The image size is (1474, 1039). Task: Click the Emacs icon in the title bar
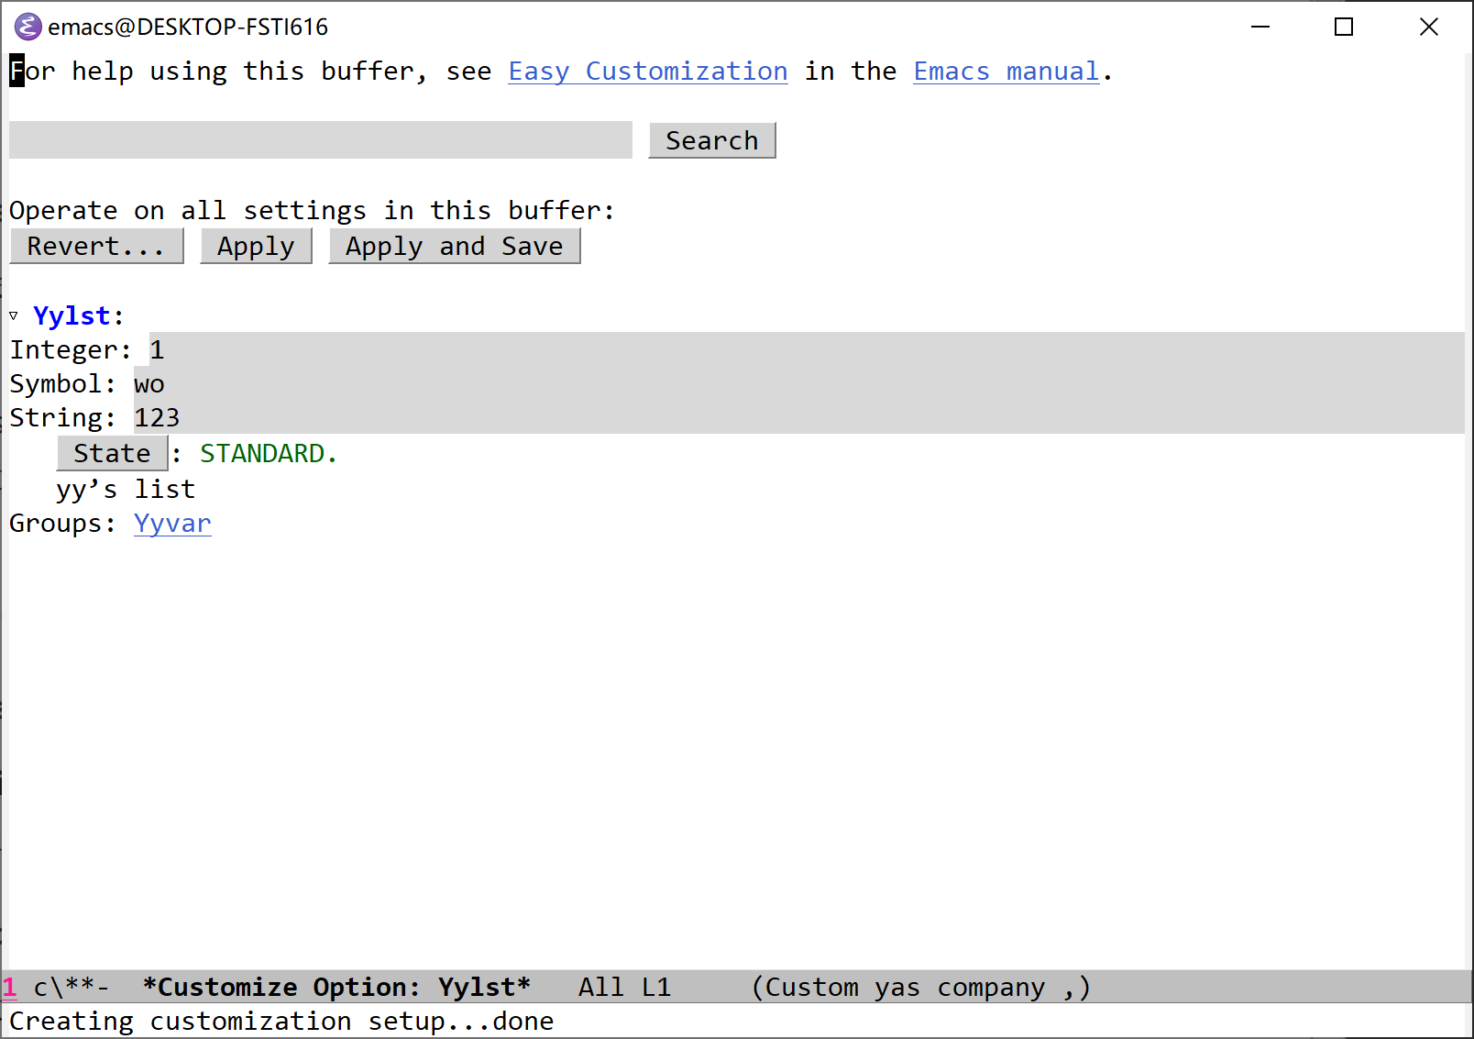pos(27,27)
